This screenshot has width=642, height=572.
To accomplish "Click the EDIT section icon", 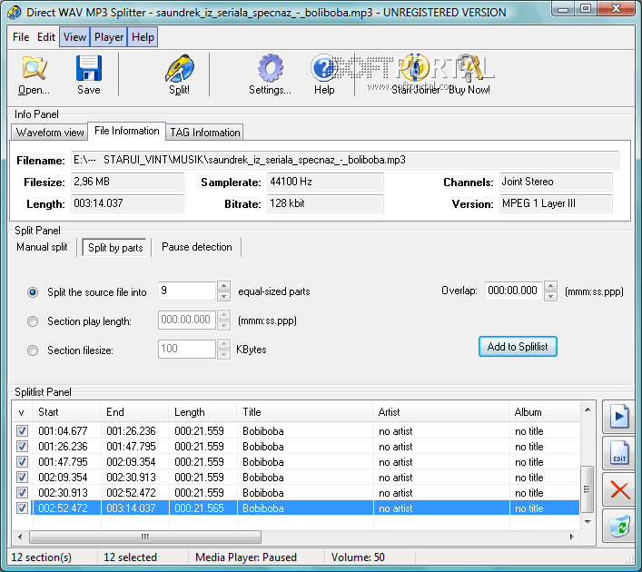I will click(618, 453).
